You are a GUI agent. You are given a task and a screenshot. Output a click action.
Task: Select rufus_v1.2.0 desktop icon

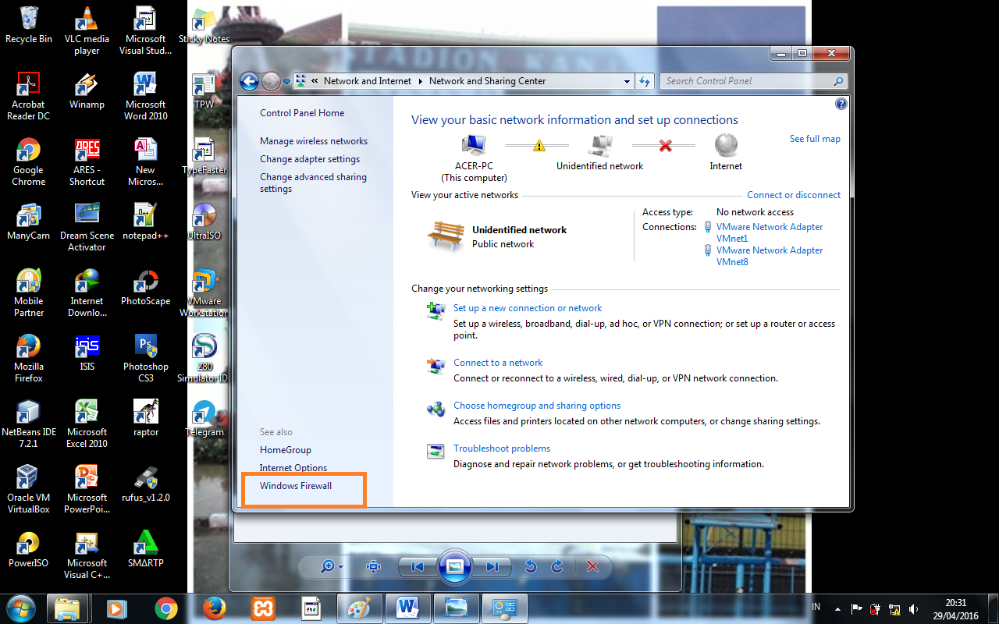point(145,484)
